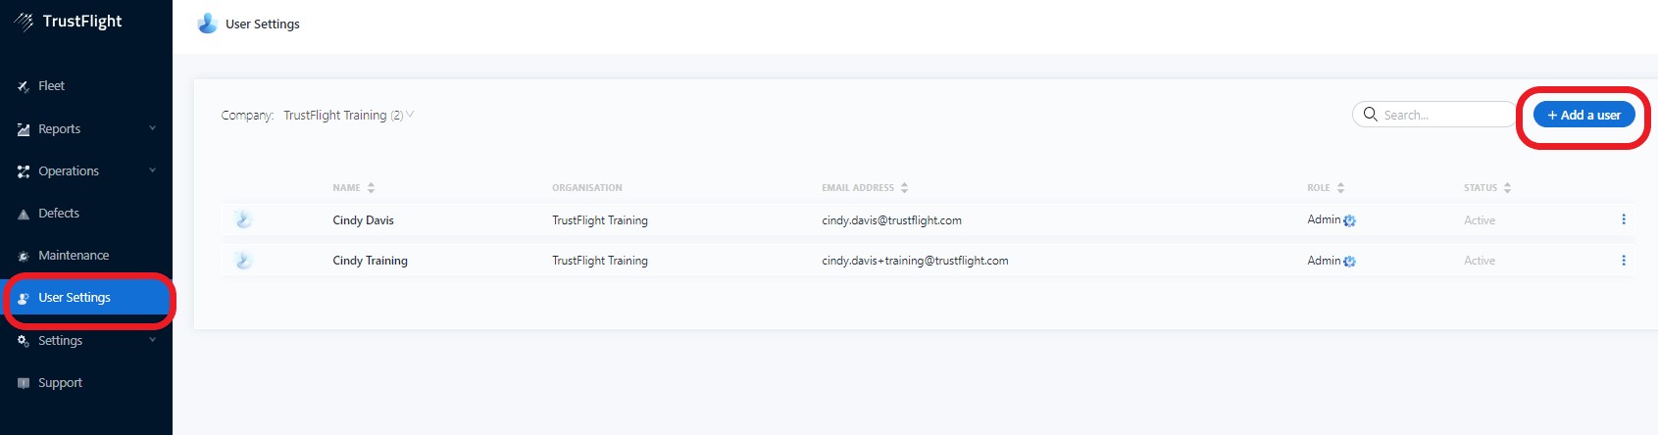Click the Operations nodes icon
Viewport: 1658px width, 435px height.
tap(24, 171)
